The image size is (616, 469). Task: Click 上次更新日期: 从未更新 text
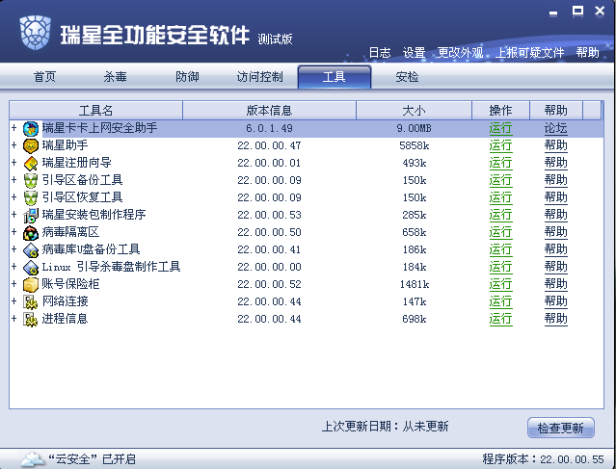point(385,427)
